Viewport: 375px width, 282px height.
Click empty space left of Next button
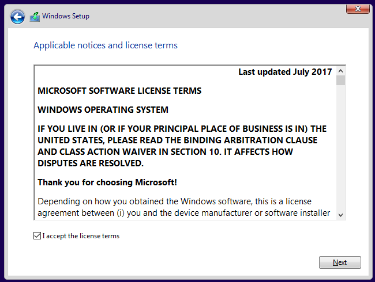pos(231,262)
